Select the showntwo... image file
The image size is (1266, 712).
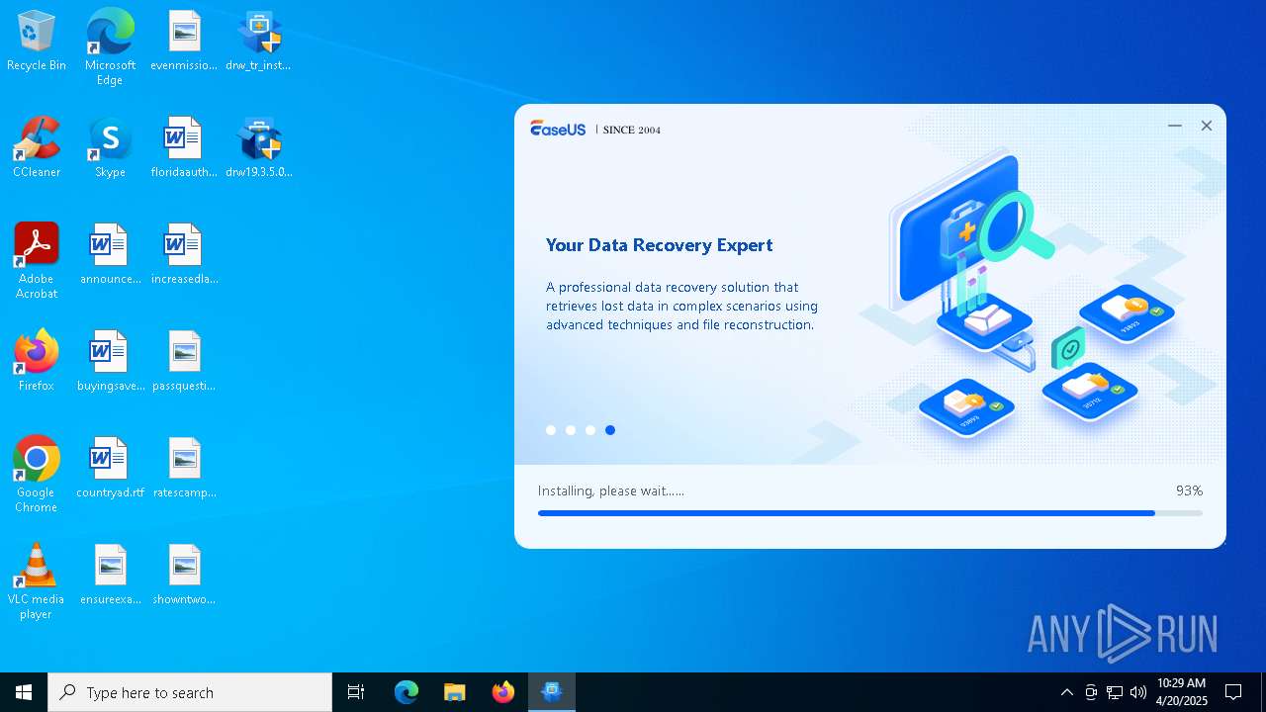click(184, 575)
